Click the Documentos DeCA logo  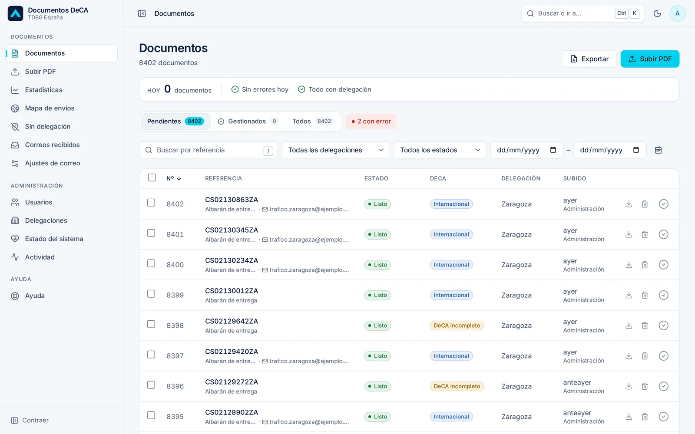coord(16,13)
